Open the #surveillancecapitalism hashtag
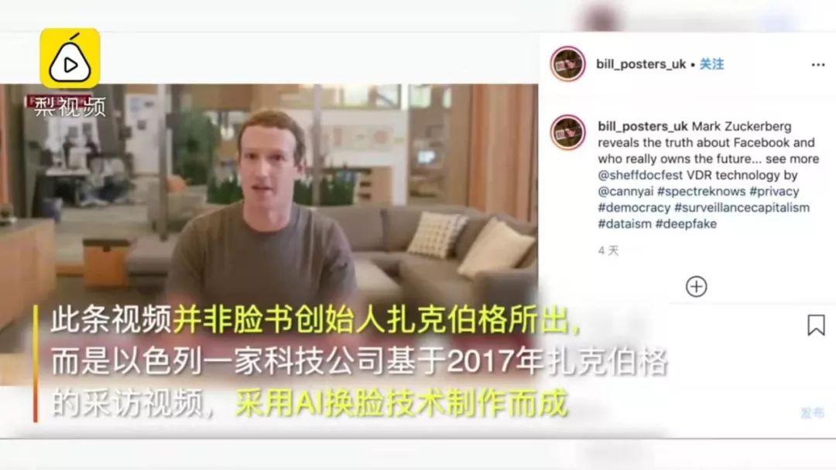The height and width of the screenshot is (470, 836). tap(742, 208)
